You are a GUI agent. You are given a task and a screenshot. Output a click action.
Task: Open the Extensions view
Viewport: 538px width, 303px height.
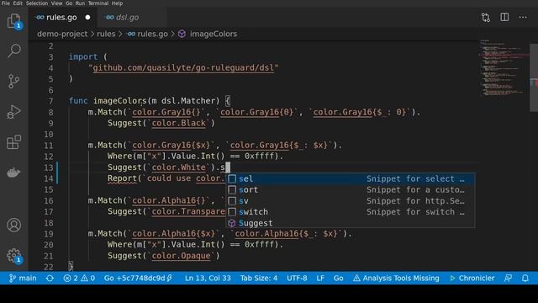click(13, 142)
